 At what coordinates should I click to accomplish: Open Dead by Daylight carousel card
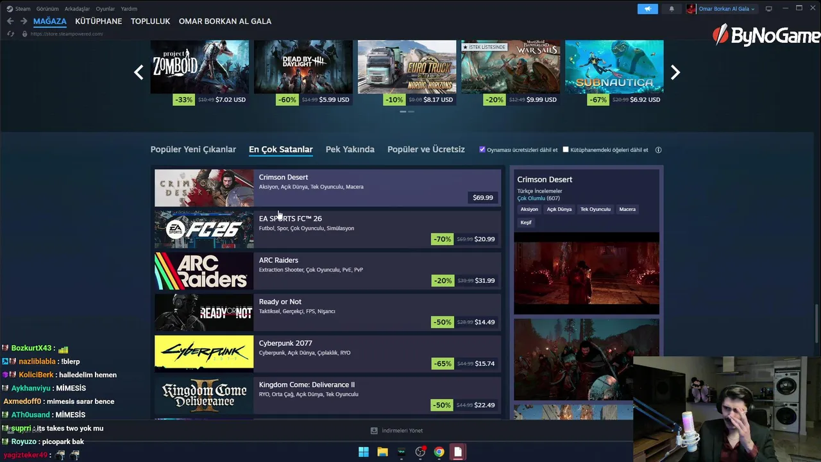[303, 73]
